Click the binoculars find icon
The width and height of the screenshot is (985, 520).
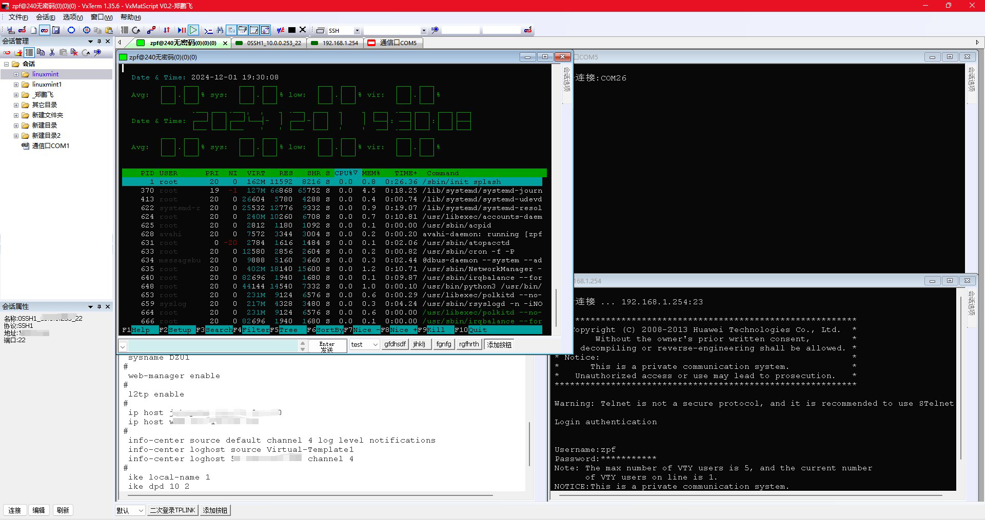[220, 30]
